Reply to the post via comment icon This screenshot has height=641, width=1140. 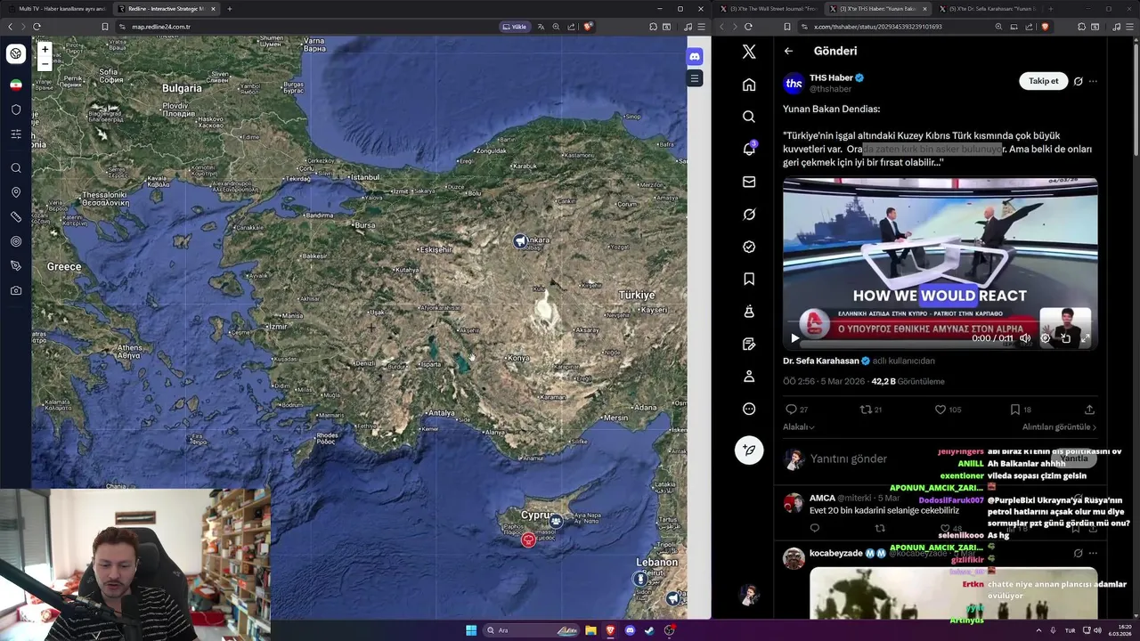[x=791, y=410]
